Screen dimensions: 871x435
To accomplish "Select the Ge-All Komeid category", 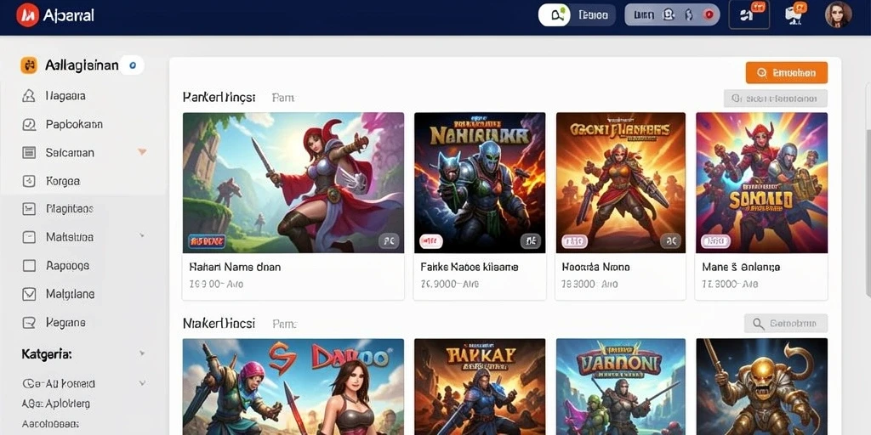I will point(59,383).
